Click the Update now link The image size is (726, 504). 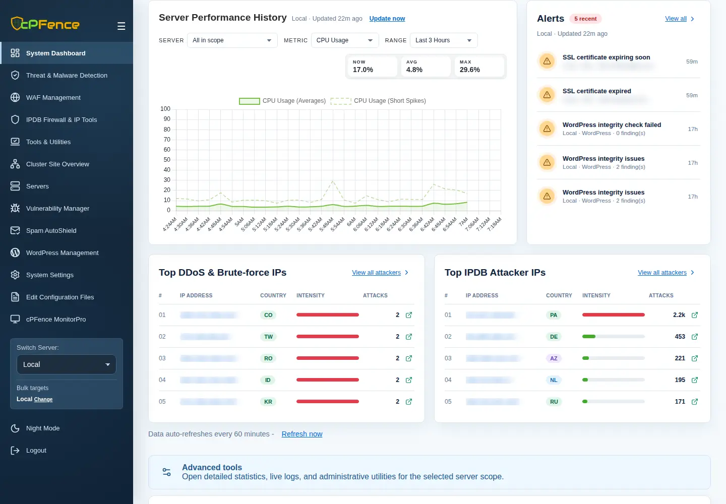click(x=387, y=19)
